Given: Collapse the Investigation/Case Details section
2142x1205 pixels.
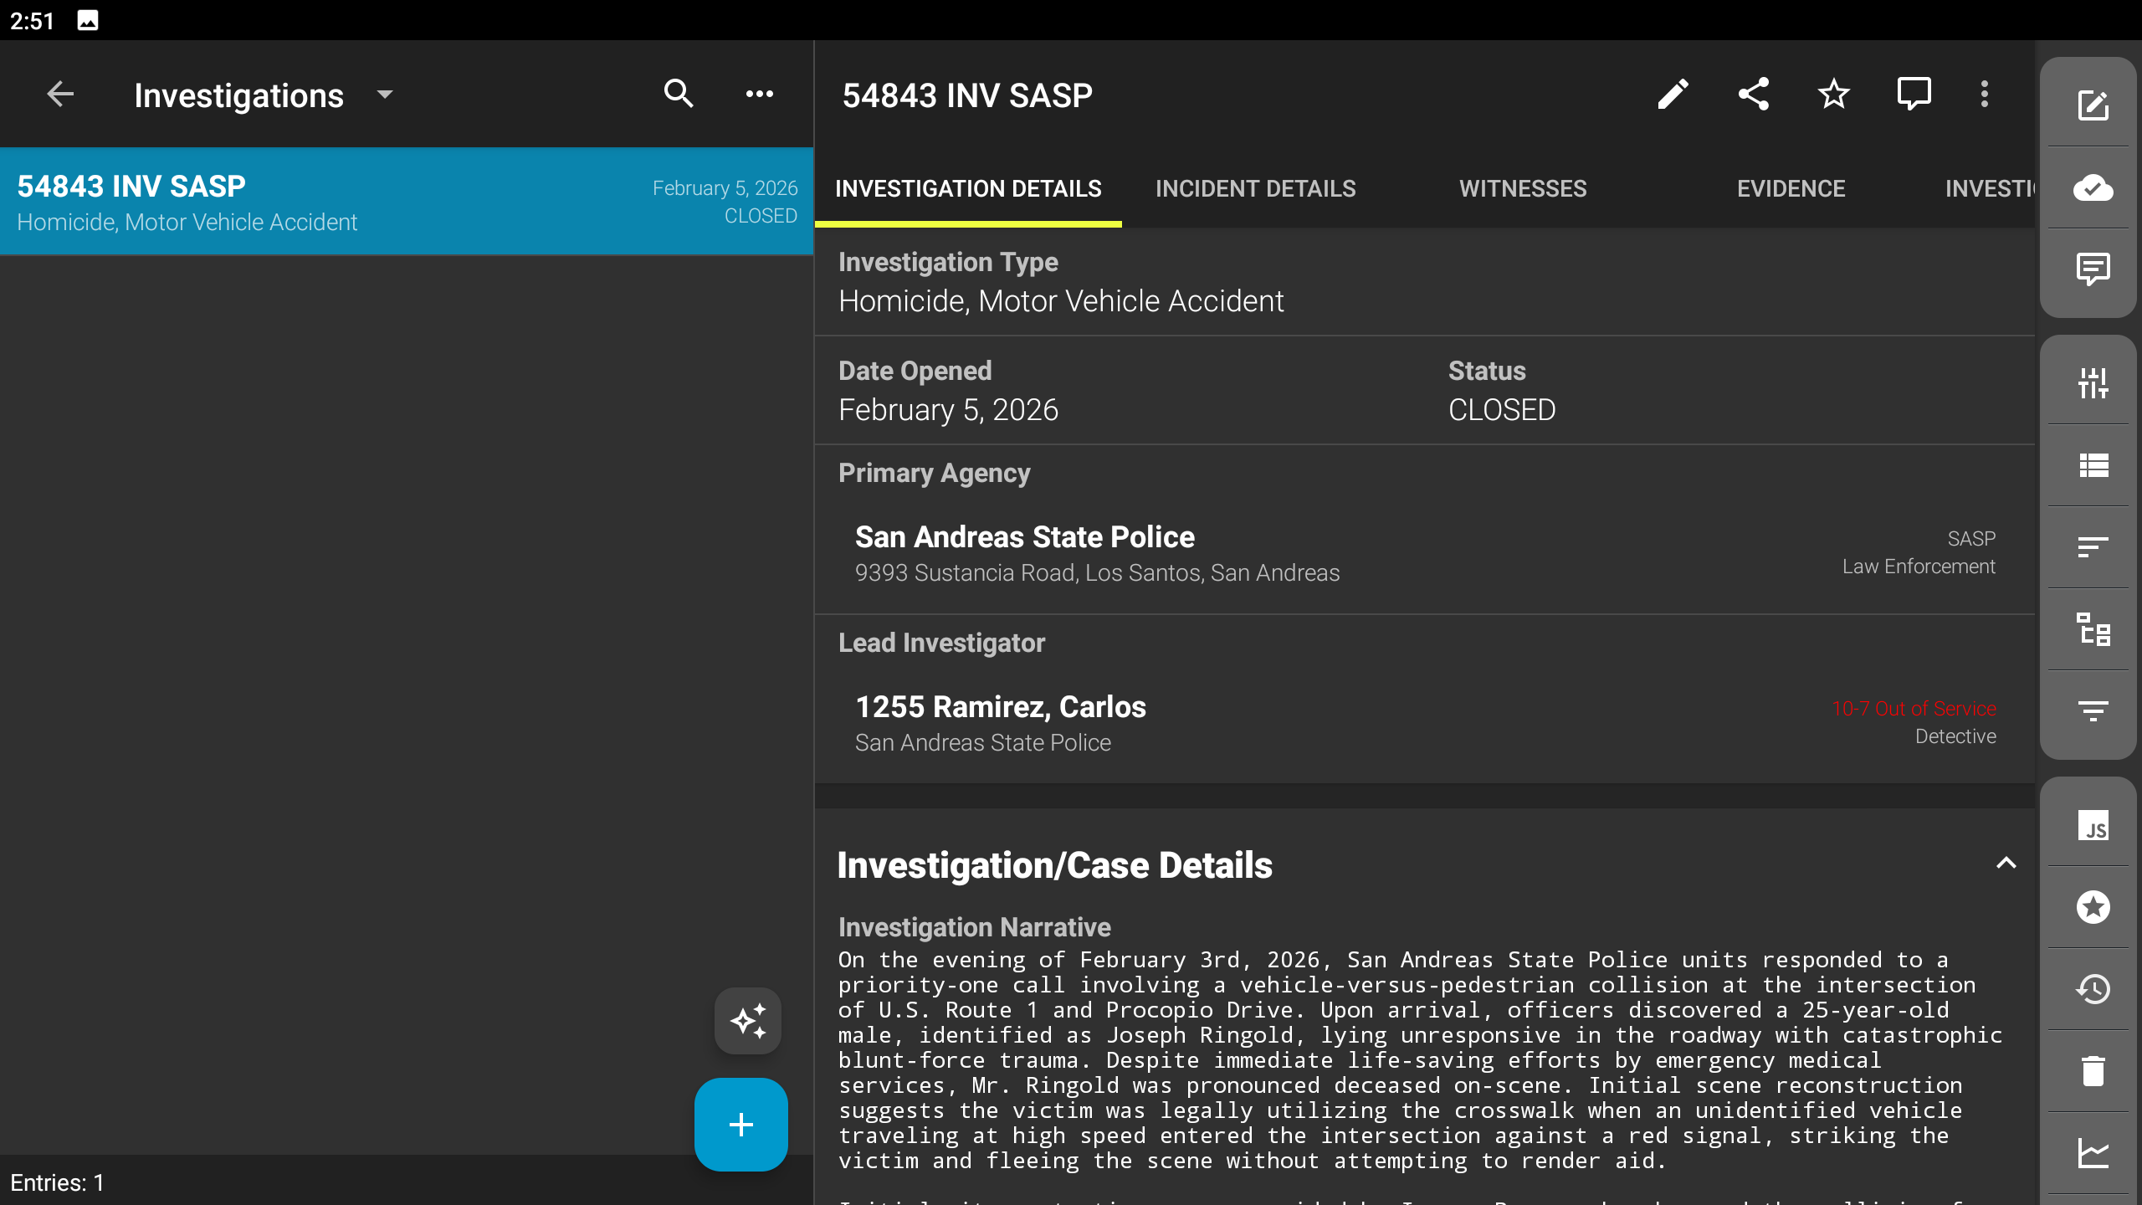Looking at the screenshot, I should point(2006,864).
